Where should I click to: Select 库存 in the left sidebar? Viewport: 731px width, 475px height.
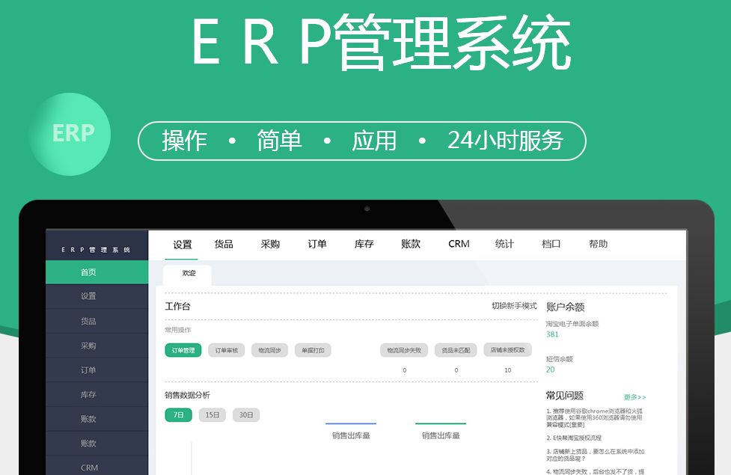coord(88,394)
